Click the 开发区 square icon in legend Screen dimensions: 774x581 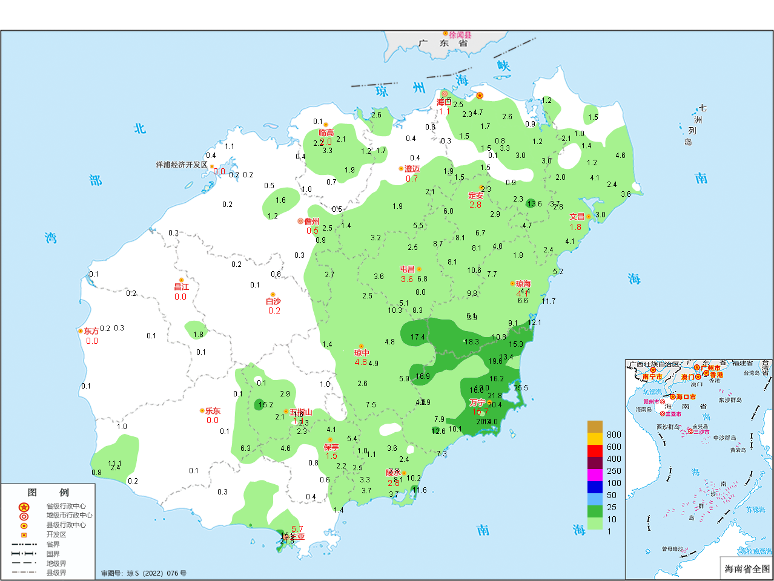[x=24, y=534]
